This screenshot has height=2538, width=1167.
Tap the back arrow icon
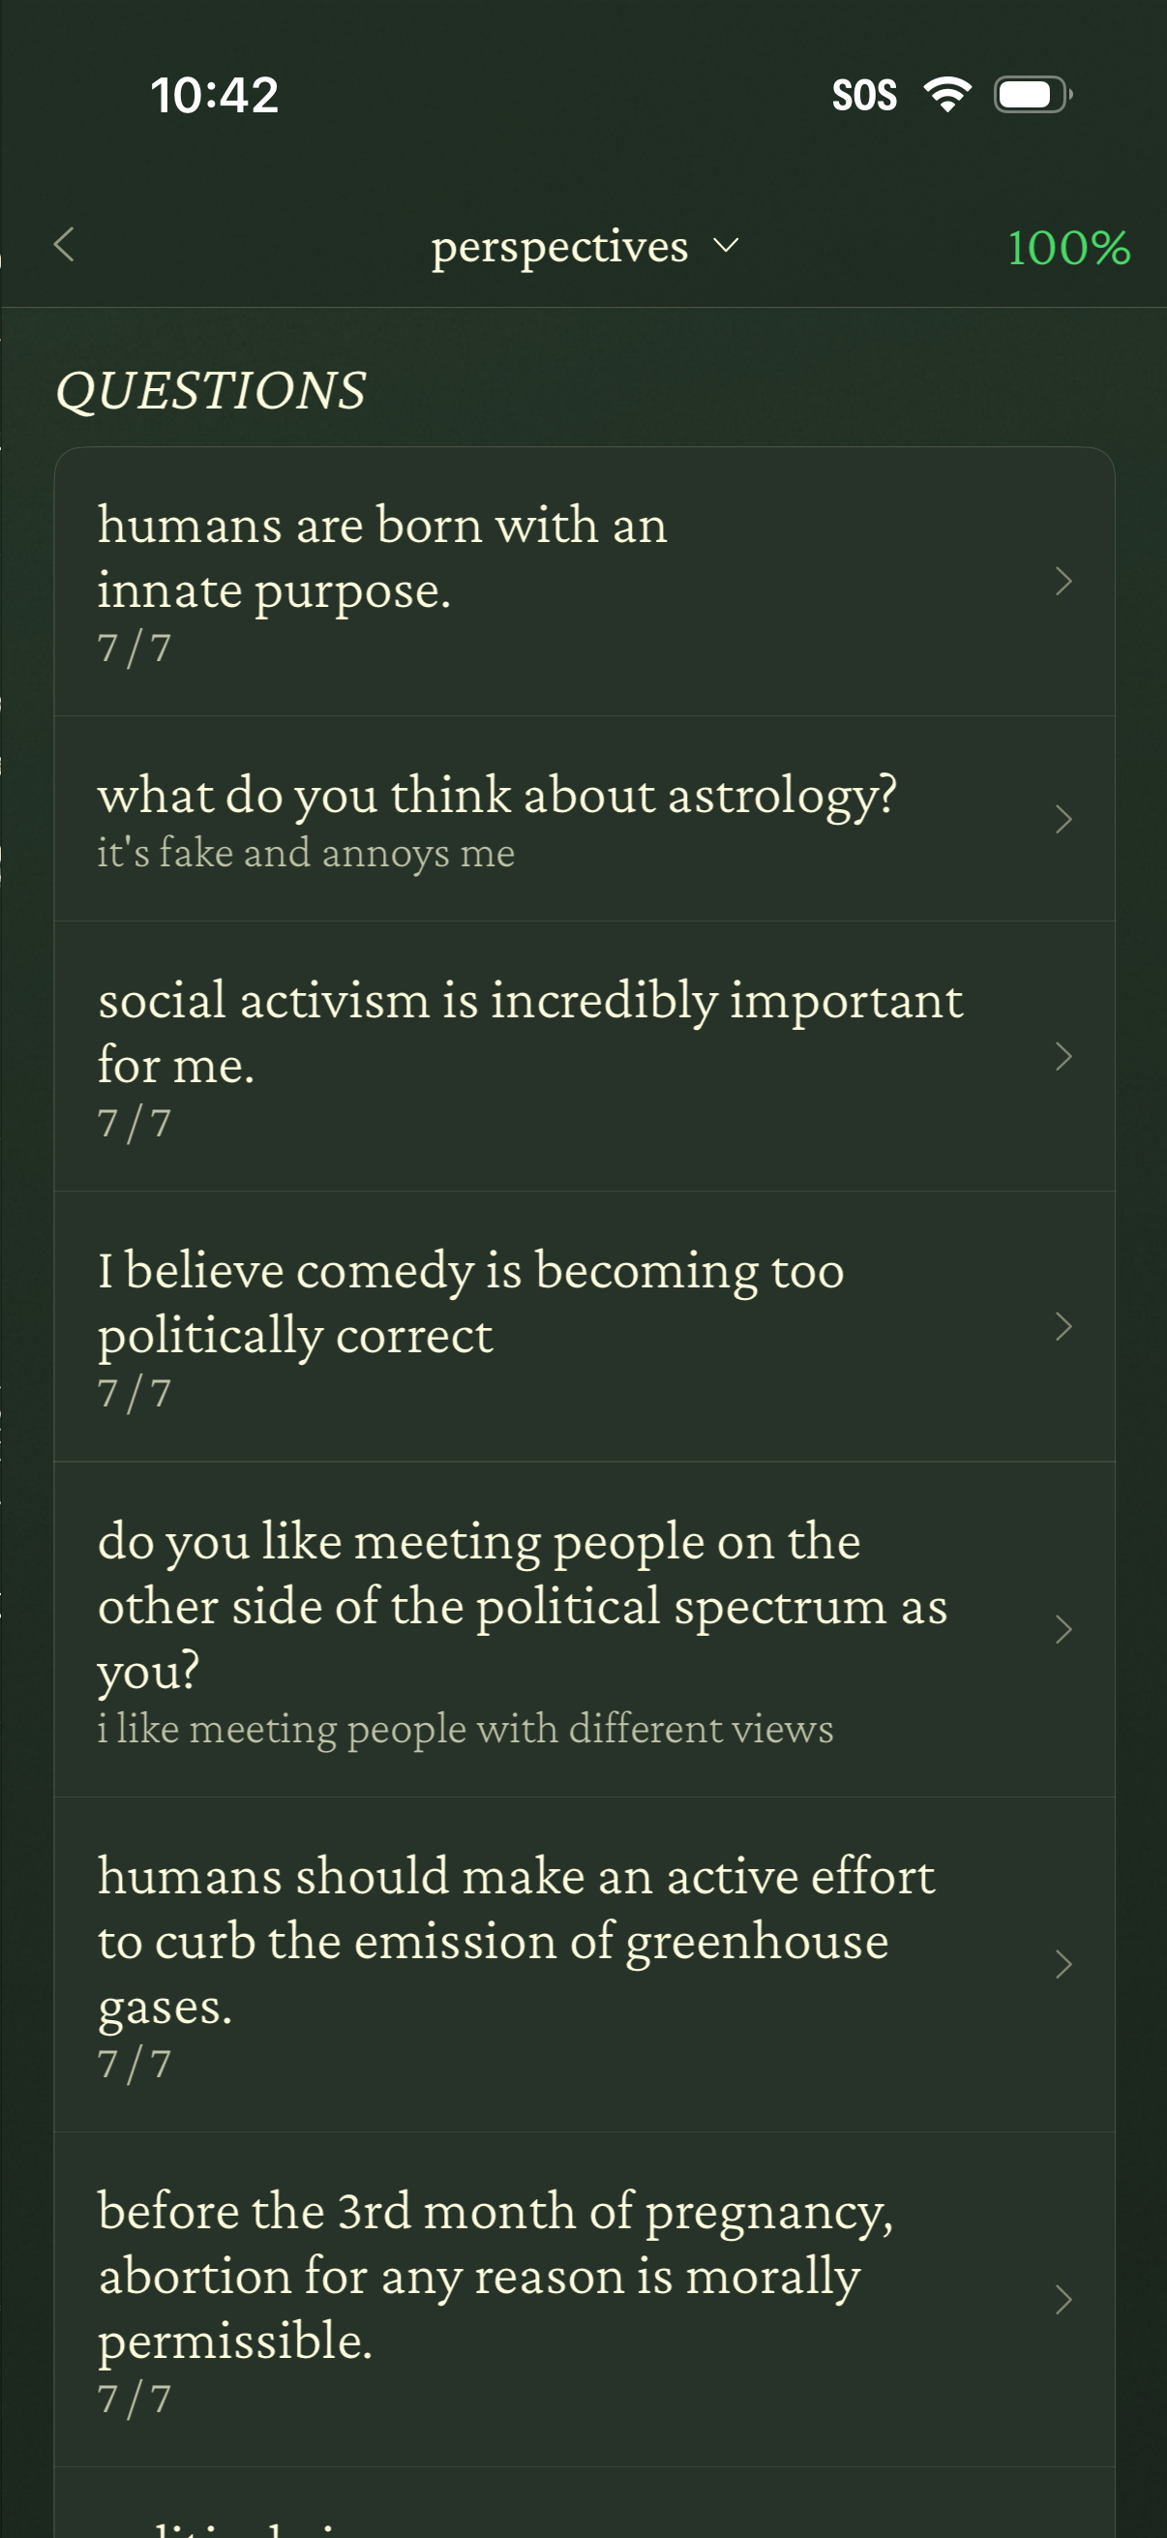(x=65, y=244)
